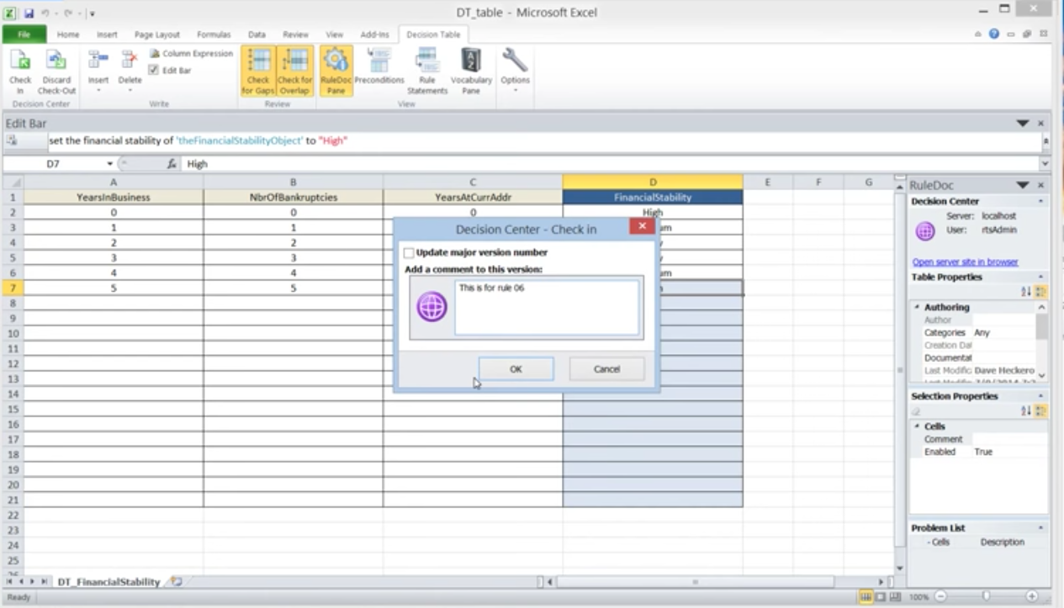Click the insert worksheet icon beside sheet tab
The width and height of the screenshot is (1064, 608).
(177, 581)
